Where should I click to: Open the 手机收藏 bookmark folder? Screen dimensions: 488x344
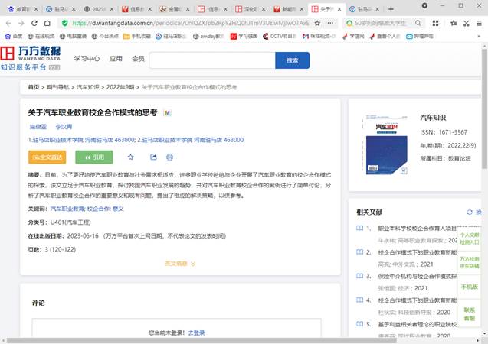point(137,37)
